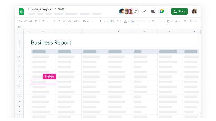Expand the Meet video call dropdown
The height and width of the screenshot is (121, 216).
coord(166,11)
